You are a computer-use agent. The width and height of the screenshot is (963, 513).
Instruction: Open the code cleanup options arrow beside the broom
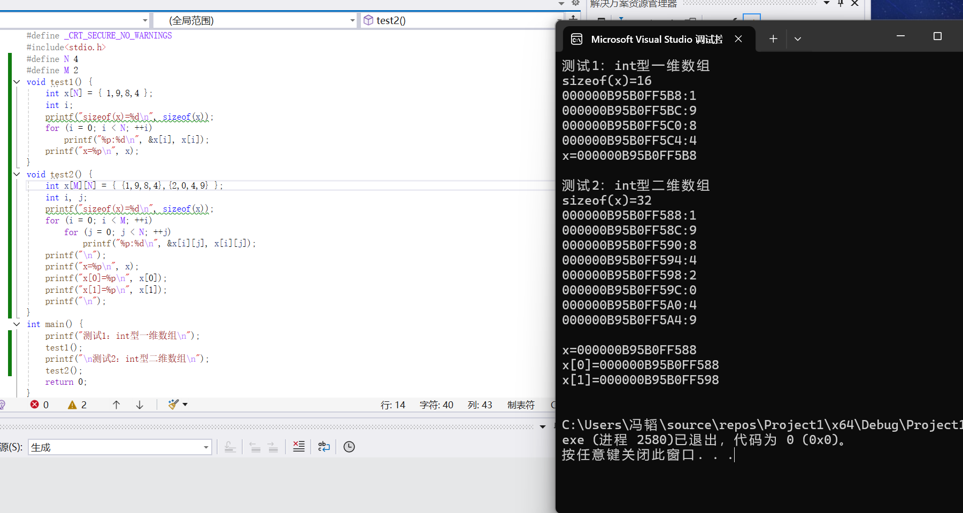(185, 405)
